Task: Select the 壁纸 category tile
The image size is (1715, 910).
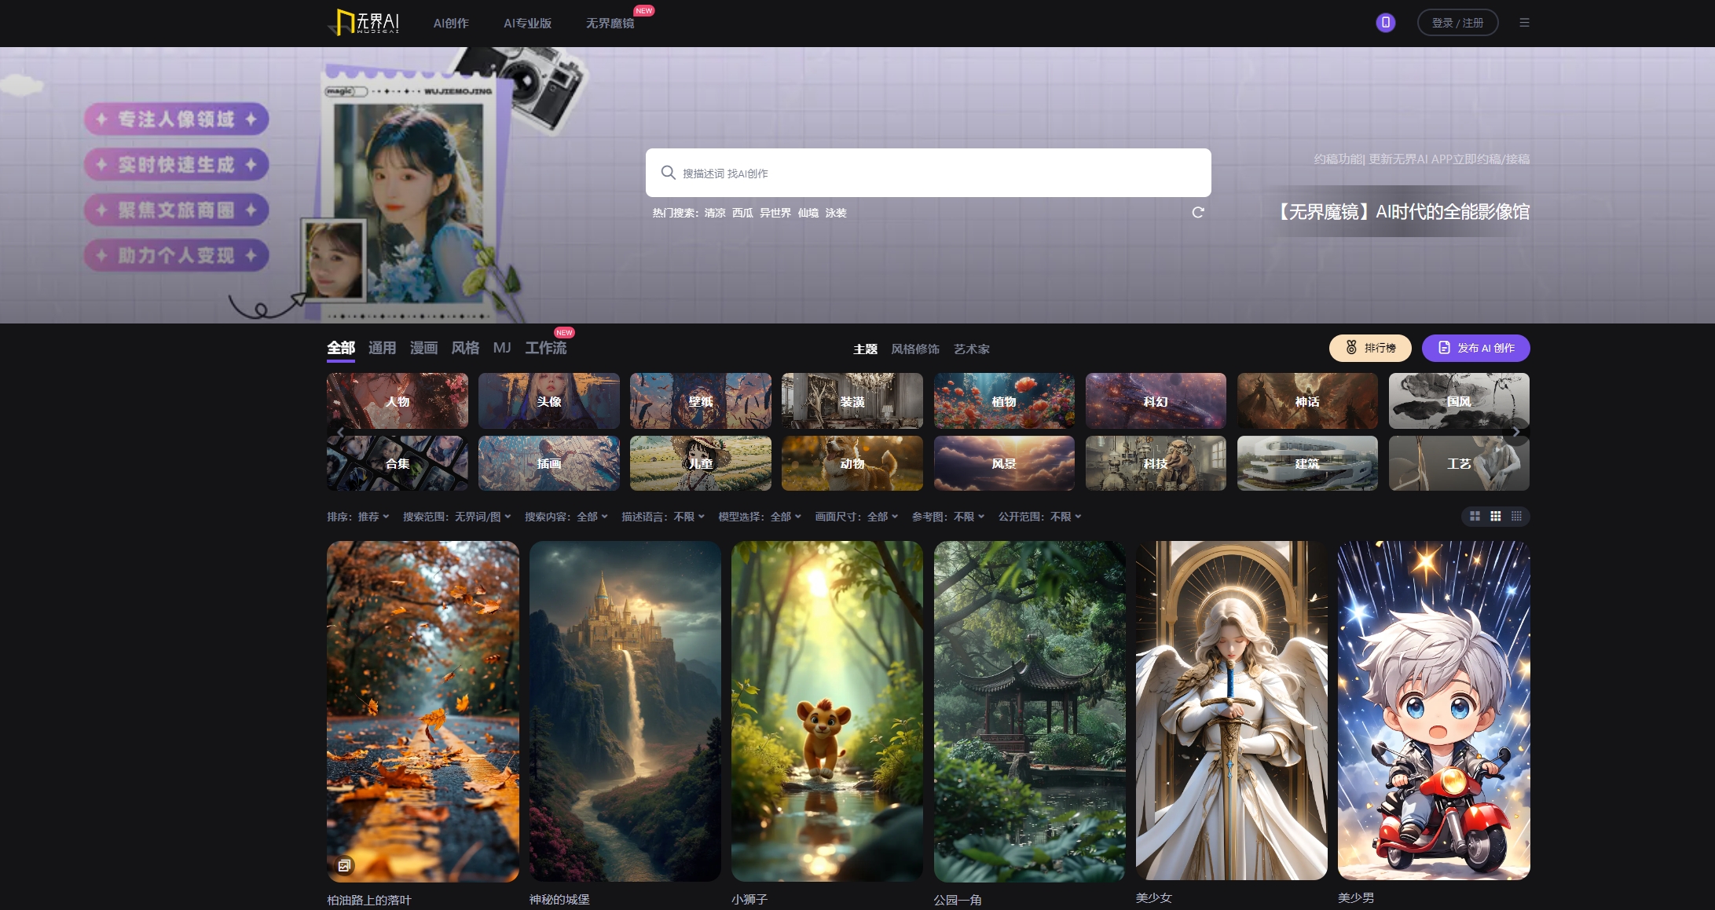Action: (x=701, y=400)
